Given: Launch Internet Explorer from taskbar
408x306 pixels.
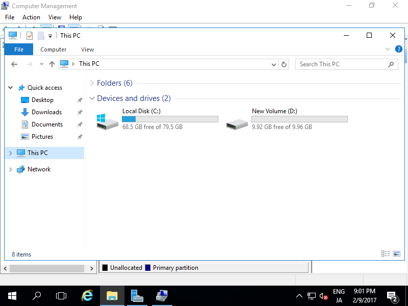Looking at the screenshot, I should click(x=87, y=296).
